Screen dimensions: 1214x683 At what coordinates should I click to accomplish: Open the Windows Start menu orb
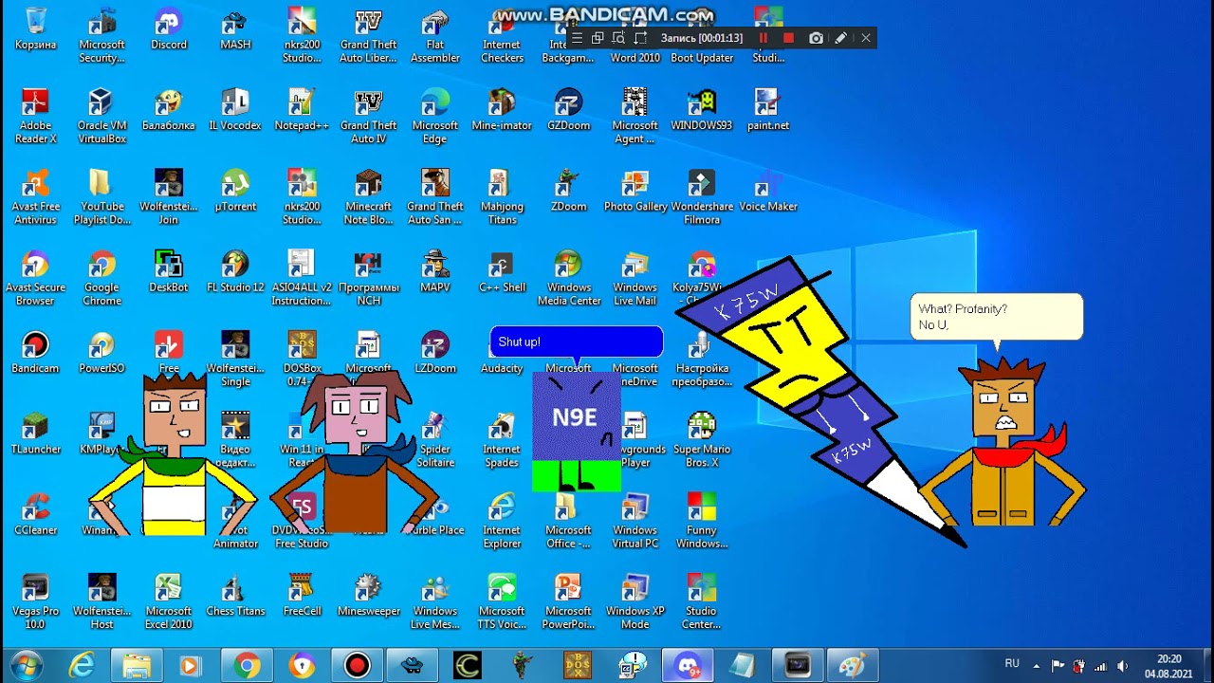[x=26, y=666]
